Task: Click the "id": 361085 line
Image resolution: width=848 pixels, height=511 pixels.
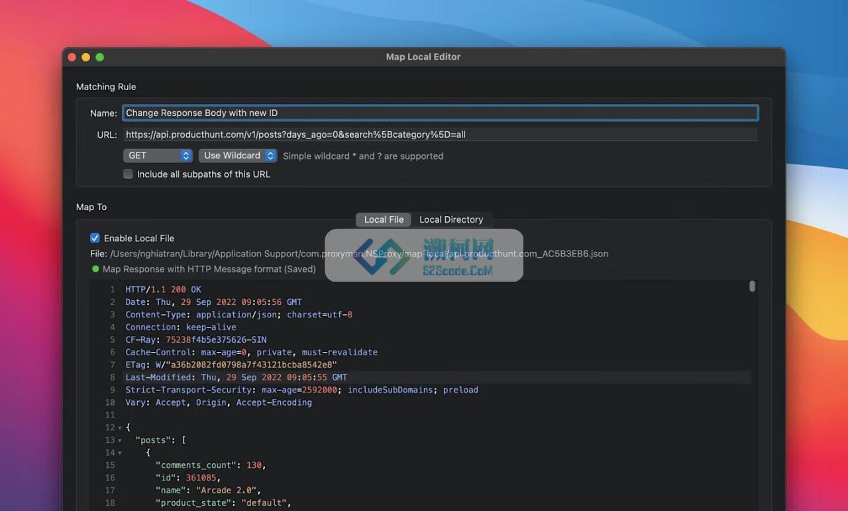Action: coord(187,478)
